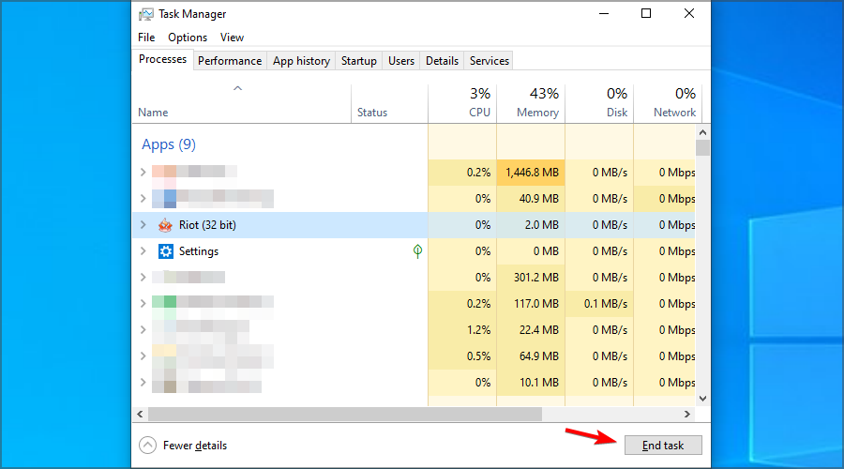The image size is (844, 469).
Task: Switch to the Users tab
Action: point(401,61)
